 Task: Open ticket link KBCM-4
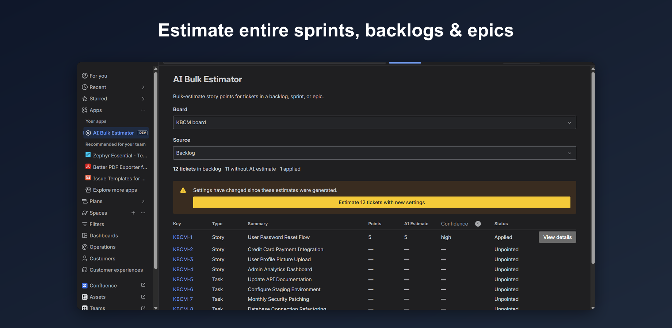coord(183,269)
